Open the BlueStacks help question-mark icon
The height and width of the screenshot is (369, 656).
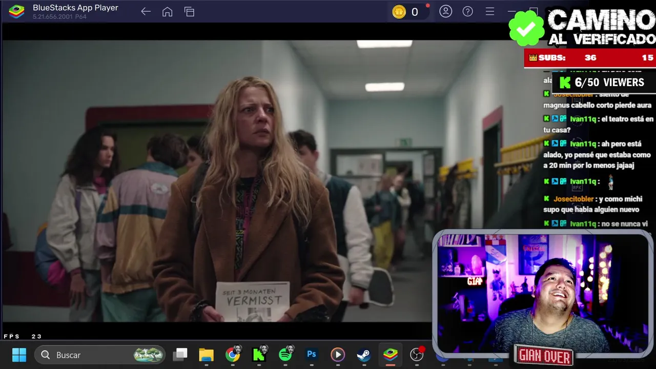pyautogui.click(x=468, y=11)
